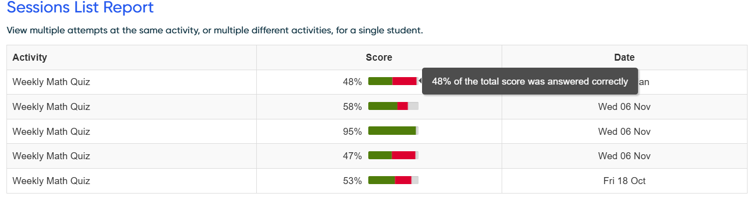Sort by the Score column header
This screenshot has height=200, width=753.
click(x=379, y=57)
